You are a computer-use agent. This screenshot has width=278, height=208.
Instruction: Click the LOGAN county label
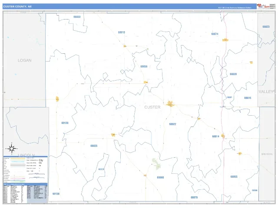[24, 60]
